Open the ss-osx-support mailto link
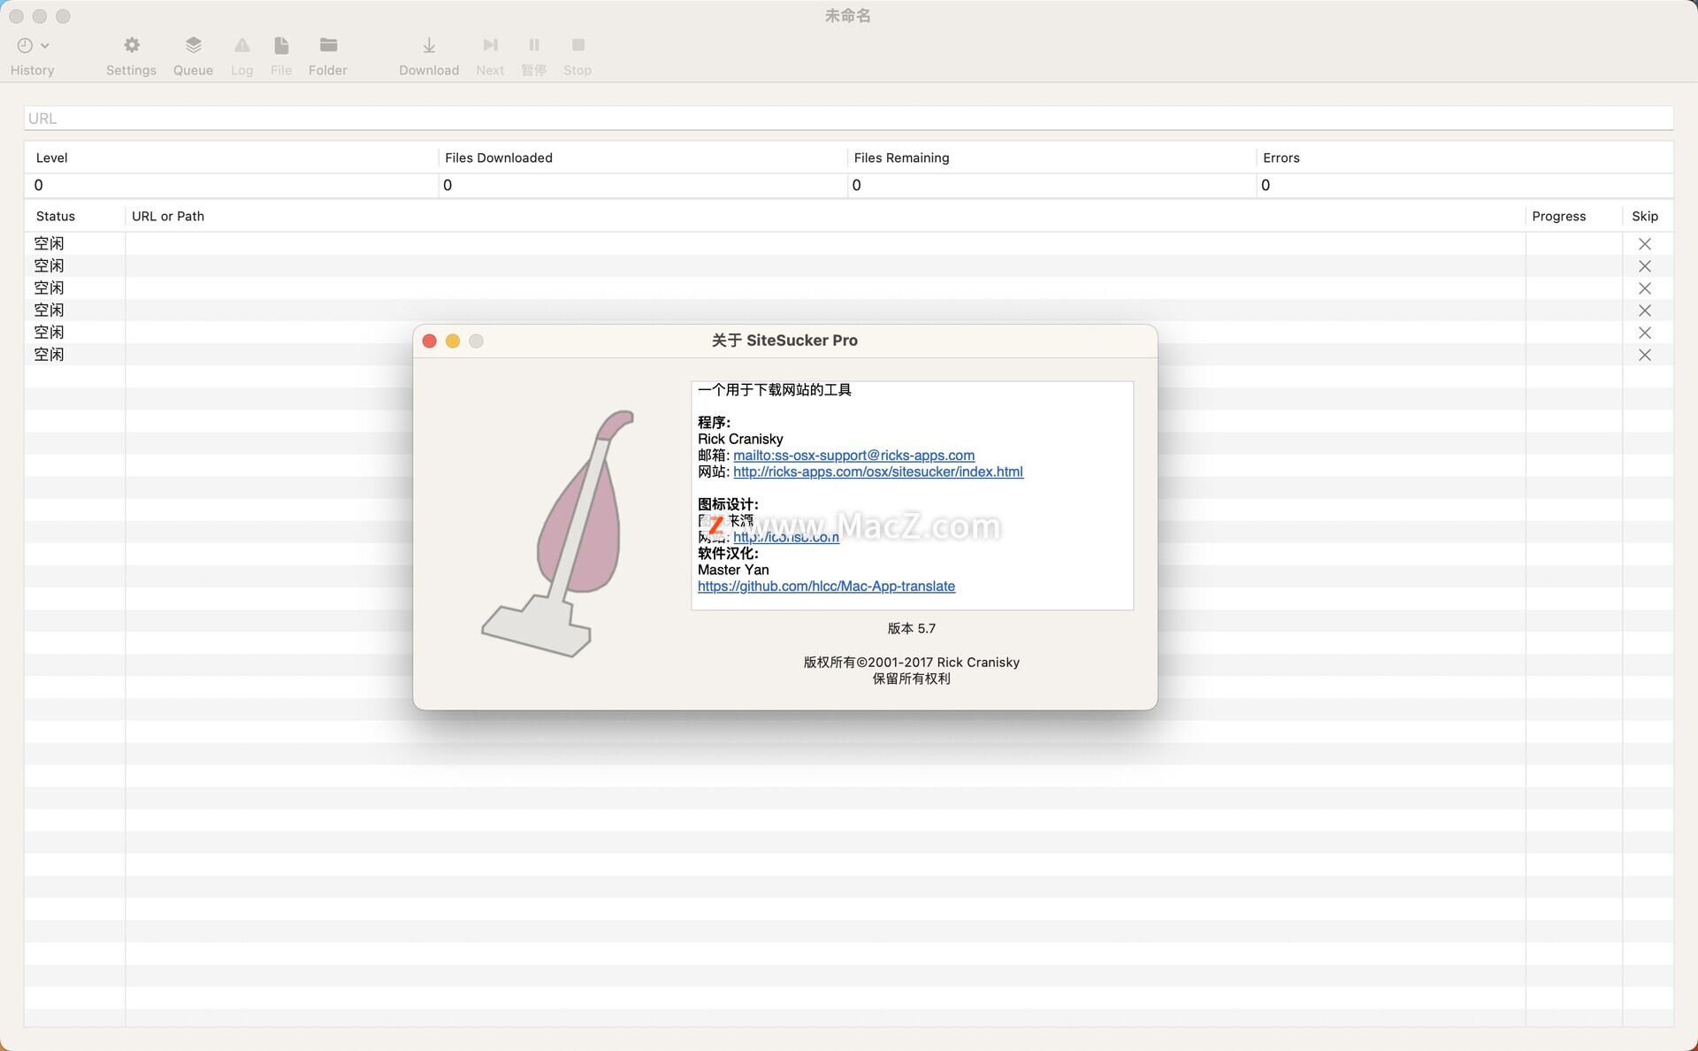The height and width of the screenshot is (1051, 1698). click(853, 456)
